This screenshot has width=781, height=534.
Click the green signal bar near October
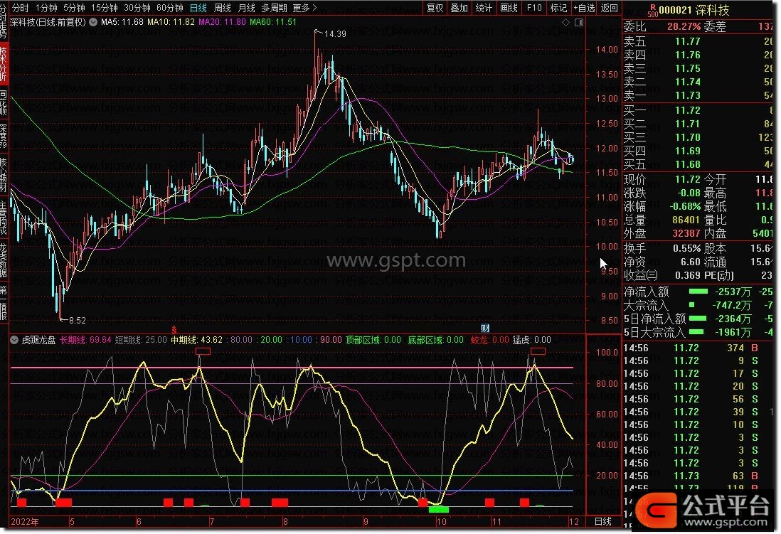(438, 509)
